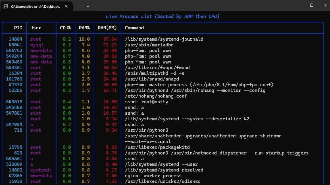The height and width of the screenshot is (185, 330).
Task: Select PID 47330
Action: (15, 84)
